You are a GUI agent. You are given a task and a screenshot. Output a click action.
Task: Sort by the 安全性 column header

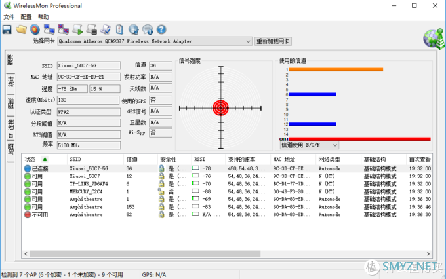(x=174, y=159)
